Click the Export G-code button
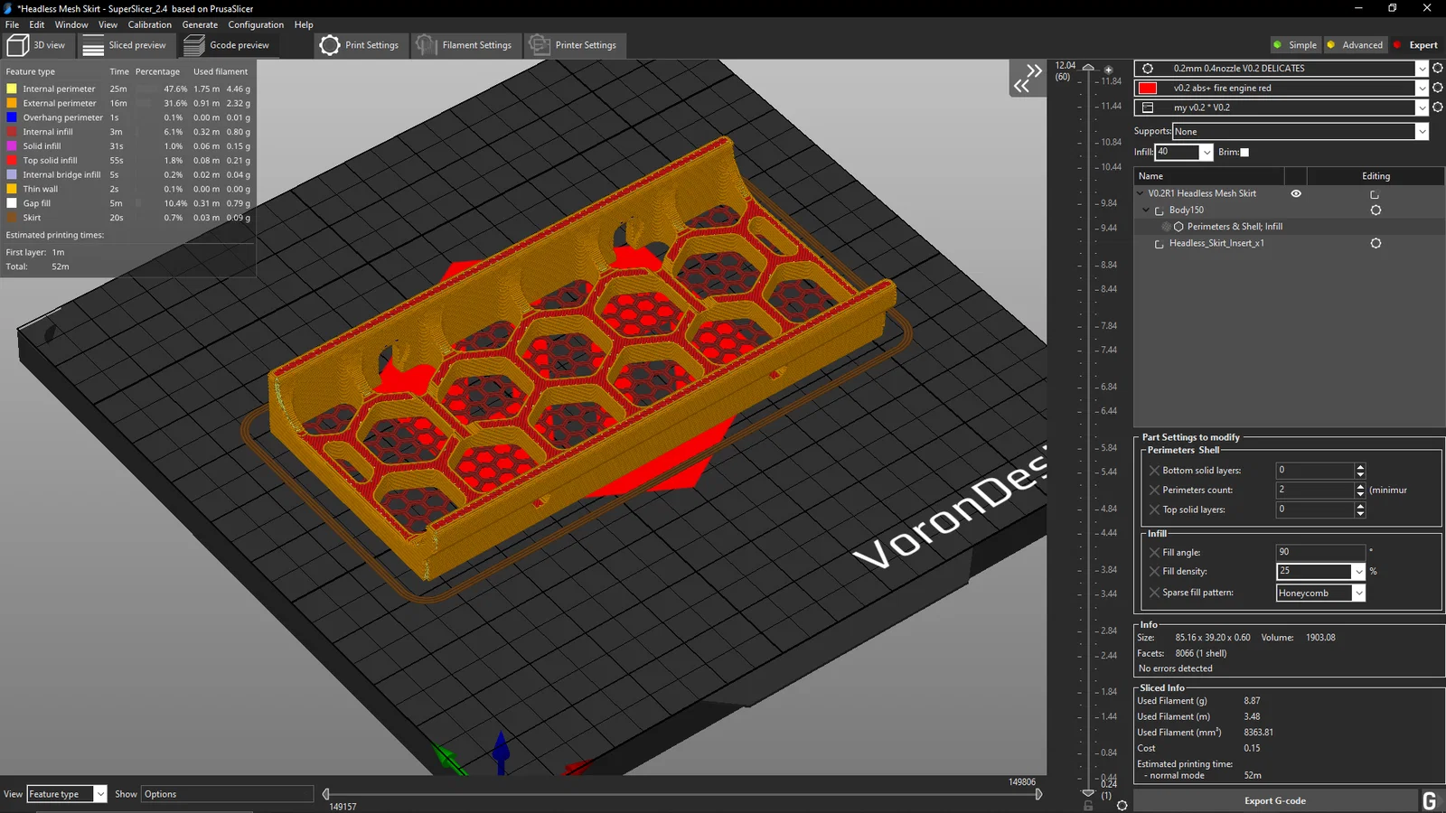The height and width of the screenshot is (813, 1446). (x=1274, y=800)
